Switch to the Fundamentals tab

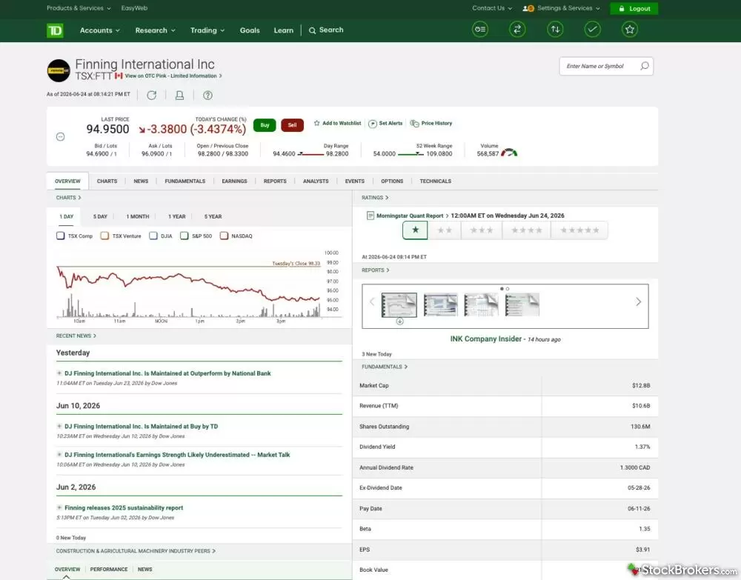[x=185, y=181]
